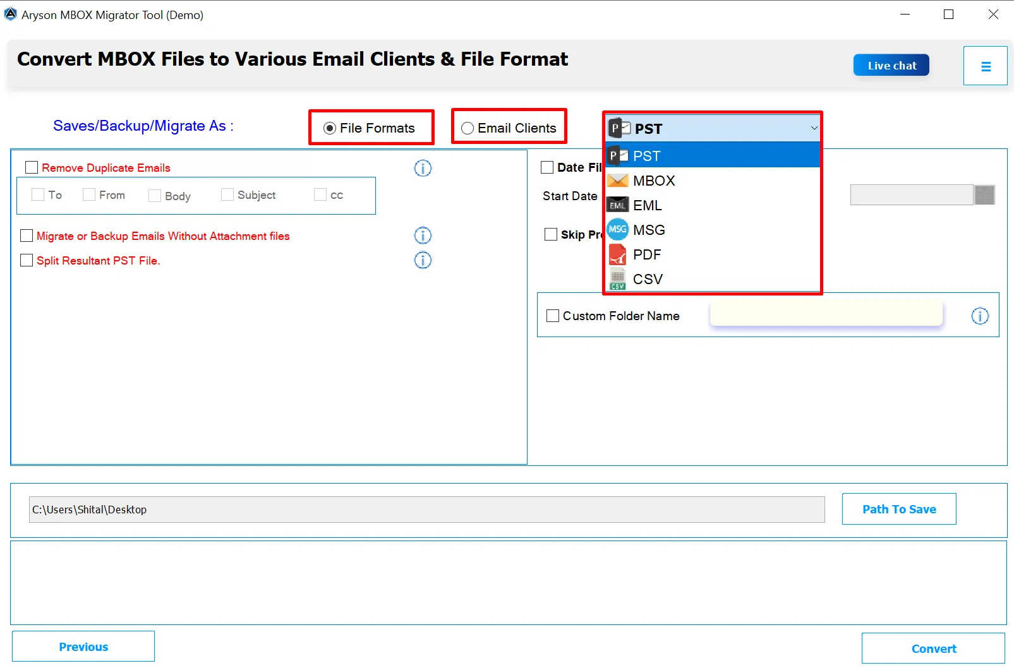1014x668 pixels.
Task: Click the Convert button
Action: [x=933, y=648]
